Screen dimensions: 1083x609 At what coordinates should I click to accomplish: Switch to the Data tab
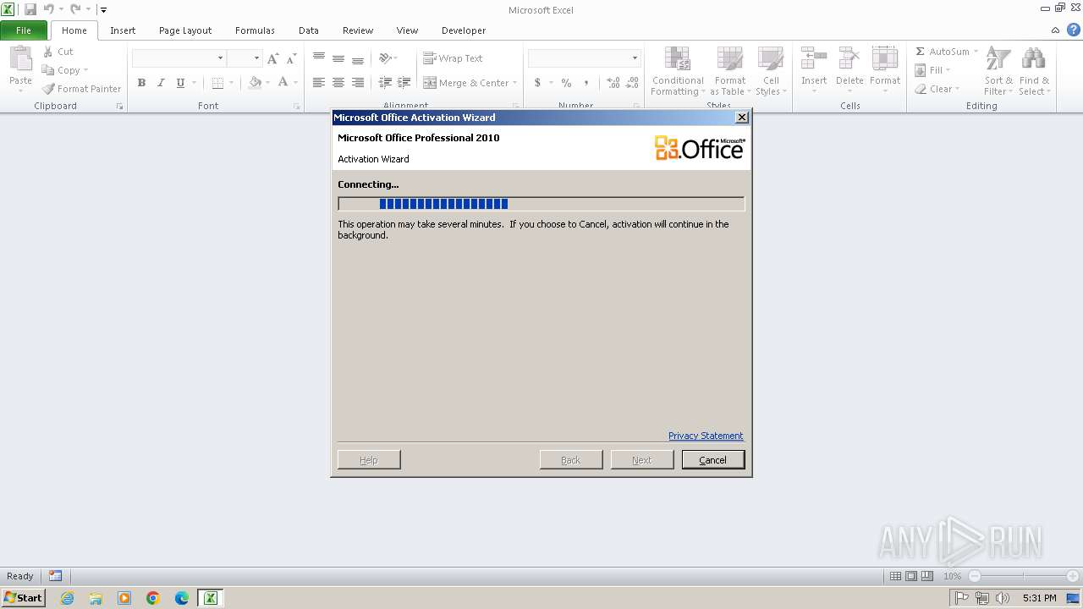click(x=309, y=30)
